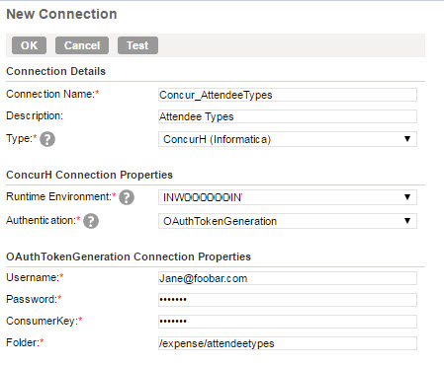This screenshot has height=366, width=444.
Task: Click the New Connection page title
Action: [x=61, y=14]
